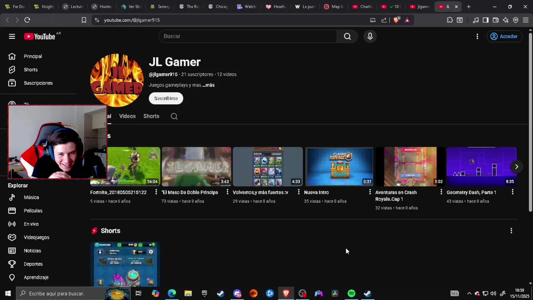Play El Maso De Doble Principe thumbnail

click(196, 166)
